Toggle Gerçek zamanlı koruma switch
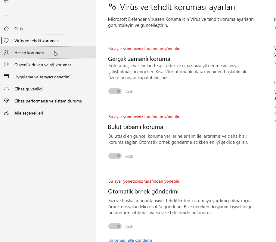The width and height of the screenshot is (276, 242). click(115, 92)
